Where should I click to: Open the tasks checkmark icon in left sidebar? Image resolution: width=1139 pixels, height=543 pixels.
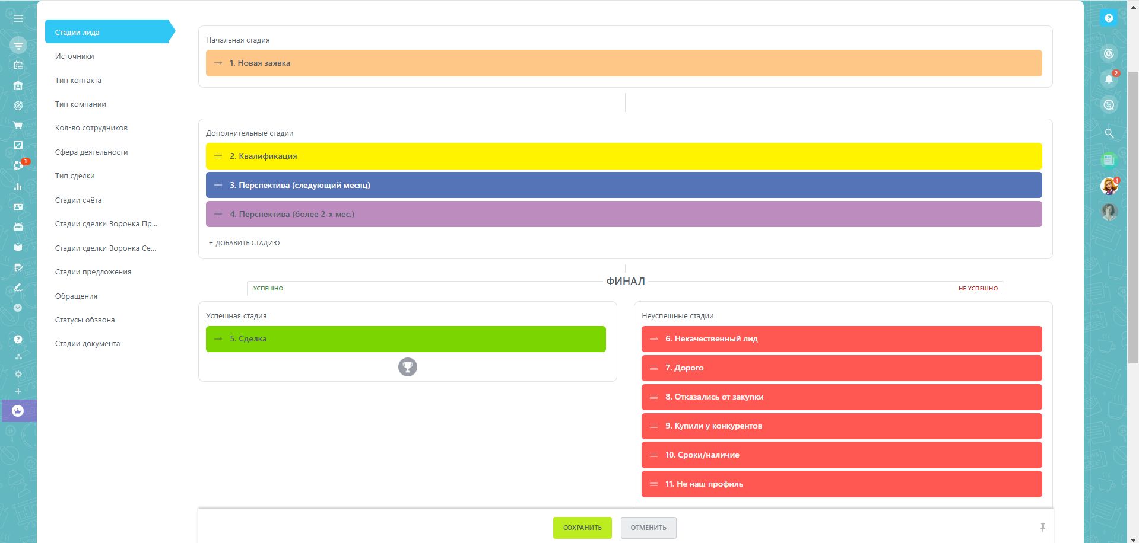point(18,145)
